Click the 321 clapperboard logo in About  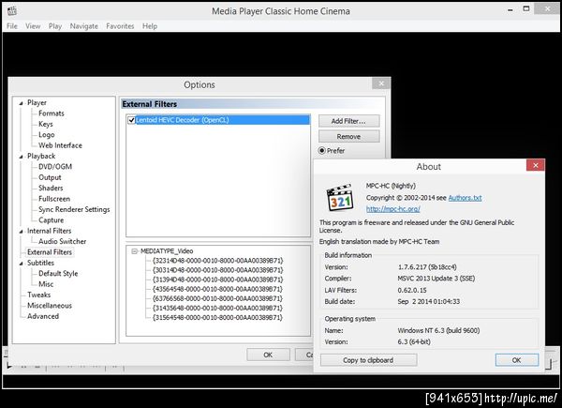point(340,197)
